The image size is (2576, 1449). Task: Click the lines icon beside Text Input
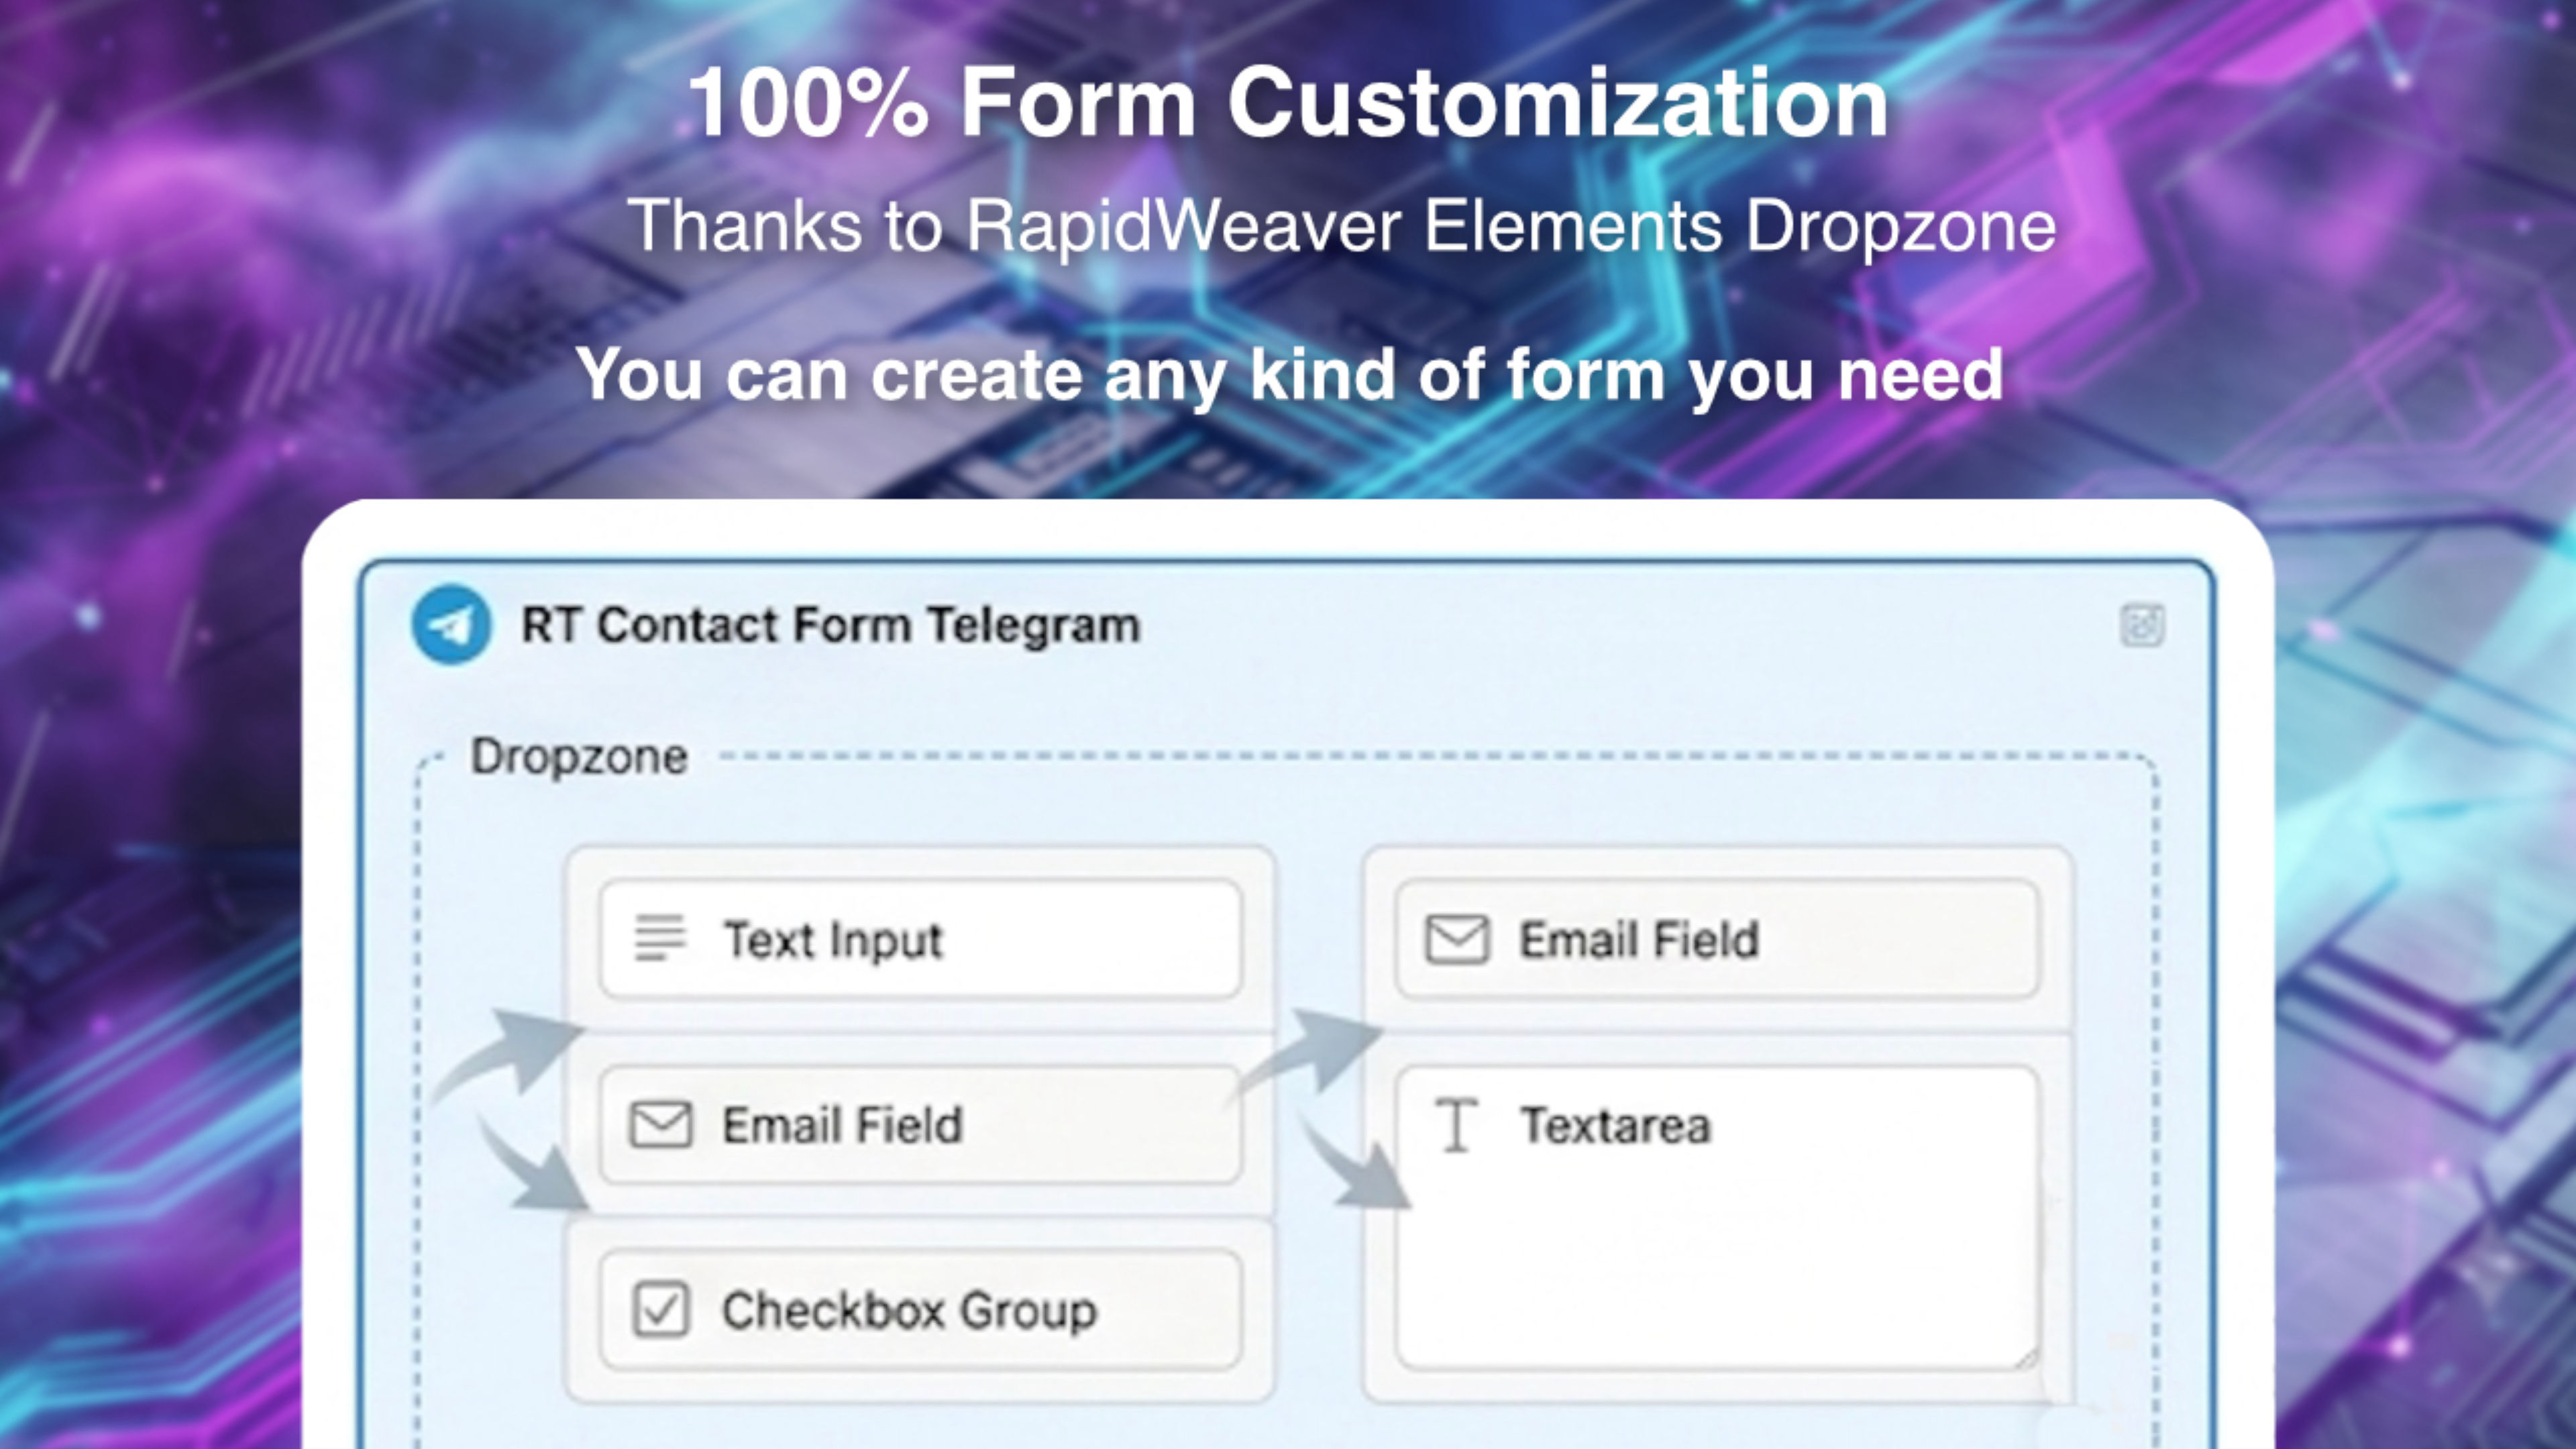tap(660, 939)
